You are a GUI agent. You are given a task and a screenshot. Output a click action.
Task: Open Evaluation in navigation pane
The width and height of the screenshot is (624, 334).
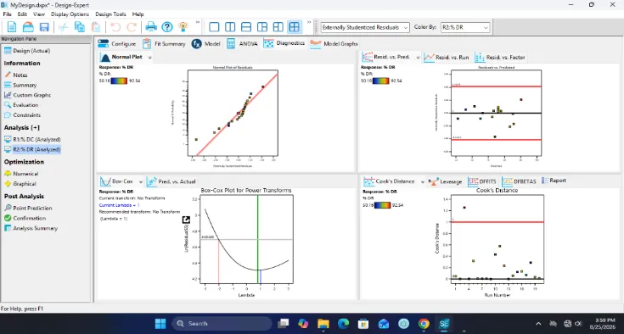coord(21,105)
